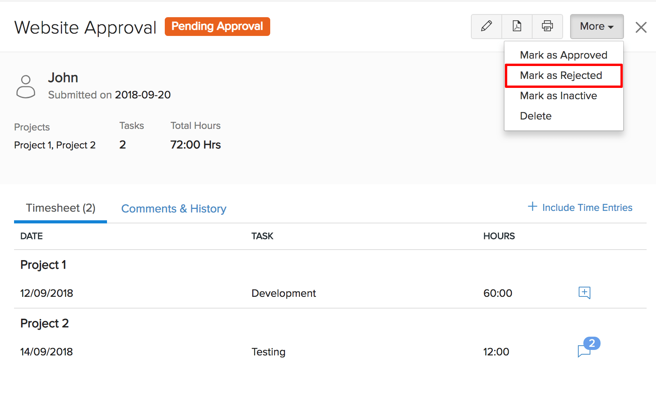Open comments on Testing time entry

point(585,350)
